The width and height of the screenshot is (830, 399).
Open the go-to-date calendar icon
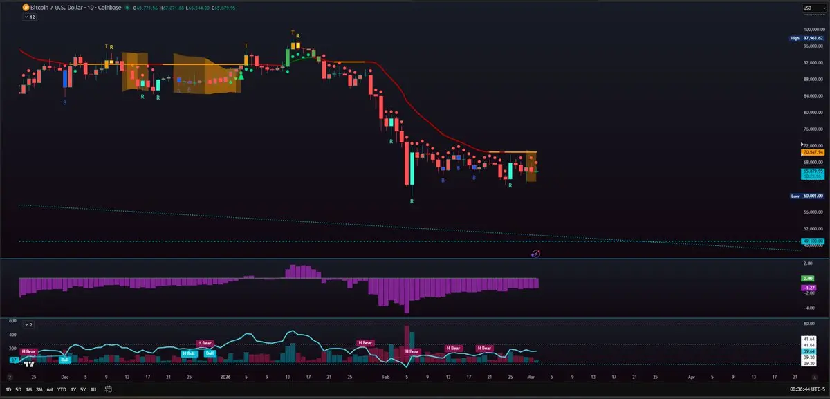(x=109, y=389)
